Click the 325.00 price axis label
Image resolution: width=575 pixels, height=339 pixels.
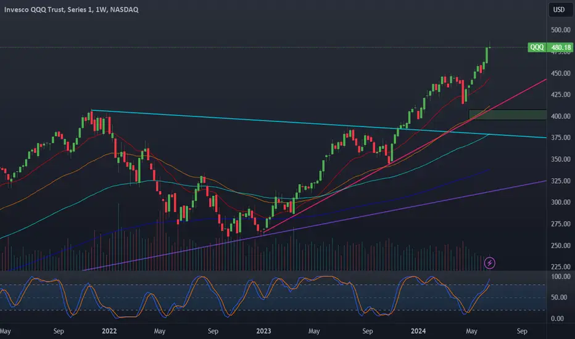[x=561, y=181]
